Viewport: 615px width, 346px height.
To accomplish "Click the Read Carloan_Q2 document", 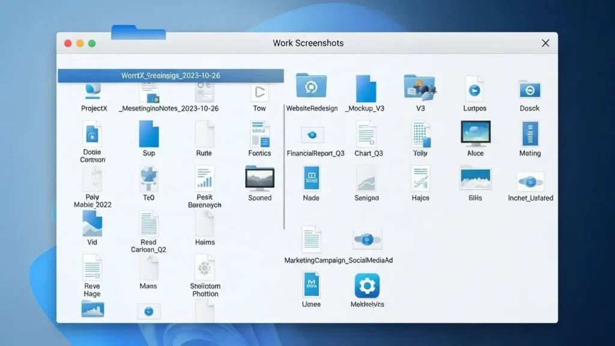I will pyautogui.click(x=148, y=224).
